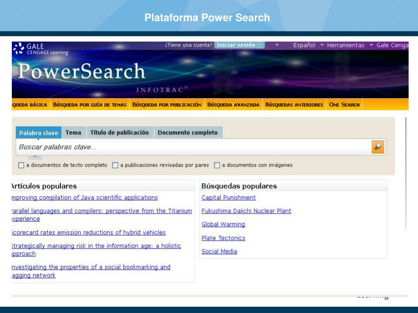Click the 'Búsquedas populares' heading
This screenshot has width=418, height=313.
tap(239, 186)
